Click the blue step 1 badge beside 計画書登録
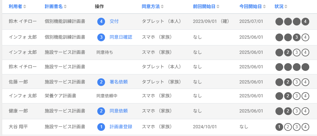 101,127
